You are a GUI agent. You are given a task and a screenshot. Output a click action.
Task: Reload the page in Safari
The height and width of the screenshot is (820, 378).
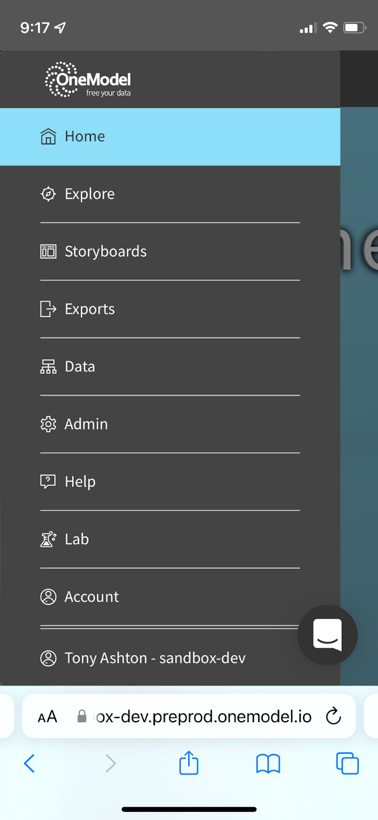(333, 716)
